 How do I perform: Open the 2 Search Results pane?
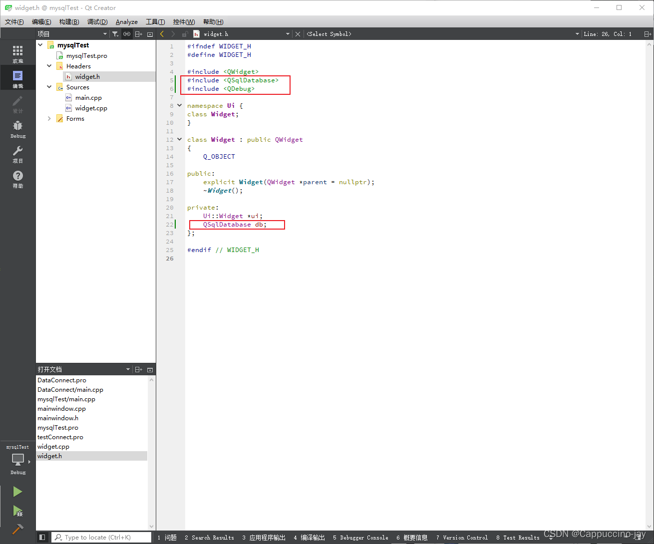pyautogui.click(x=209, y=538)
